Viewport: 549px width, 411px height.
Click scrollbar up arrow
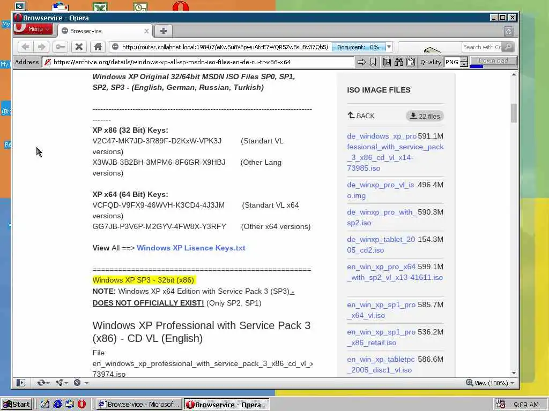514,74
